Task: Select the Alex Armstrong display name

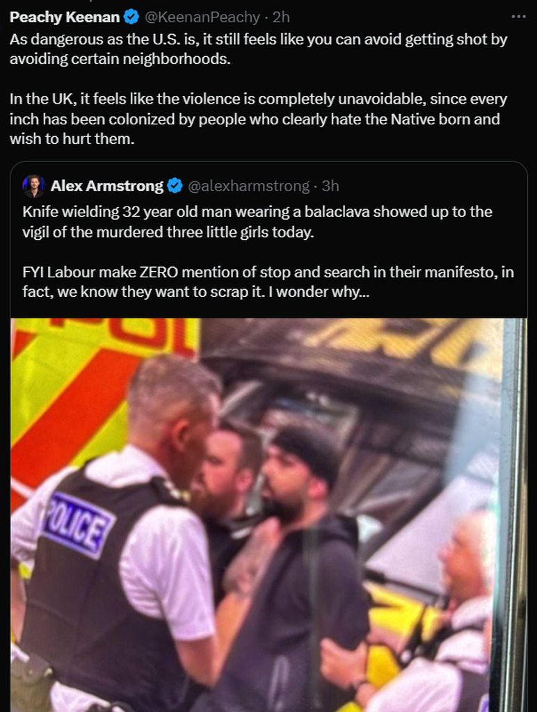Action: coord(106,186)
